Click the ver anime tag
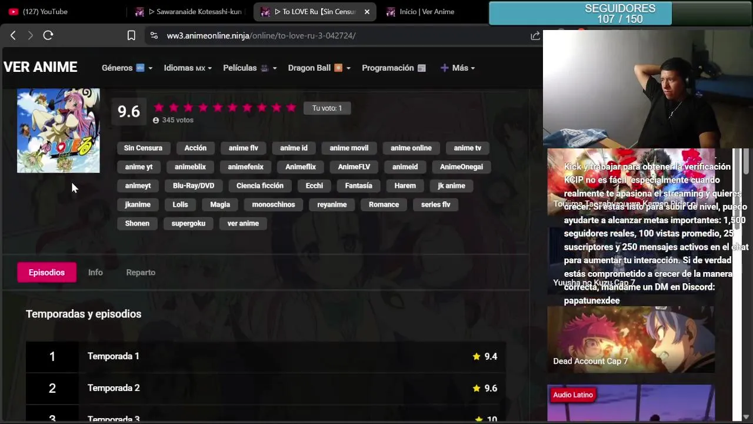This screenshot has width=753, height=424. [x=243, y=223]
